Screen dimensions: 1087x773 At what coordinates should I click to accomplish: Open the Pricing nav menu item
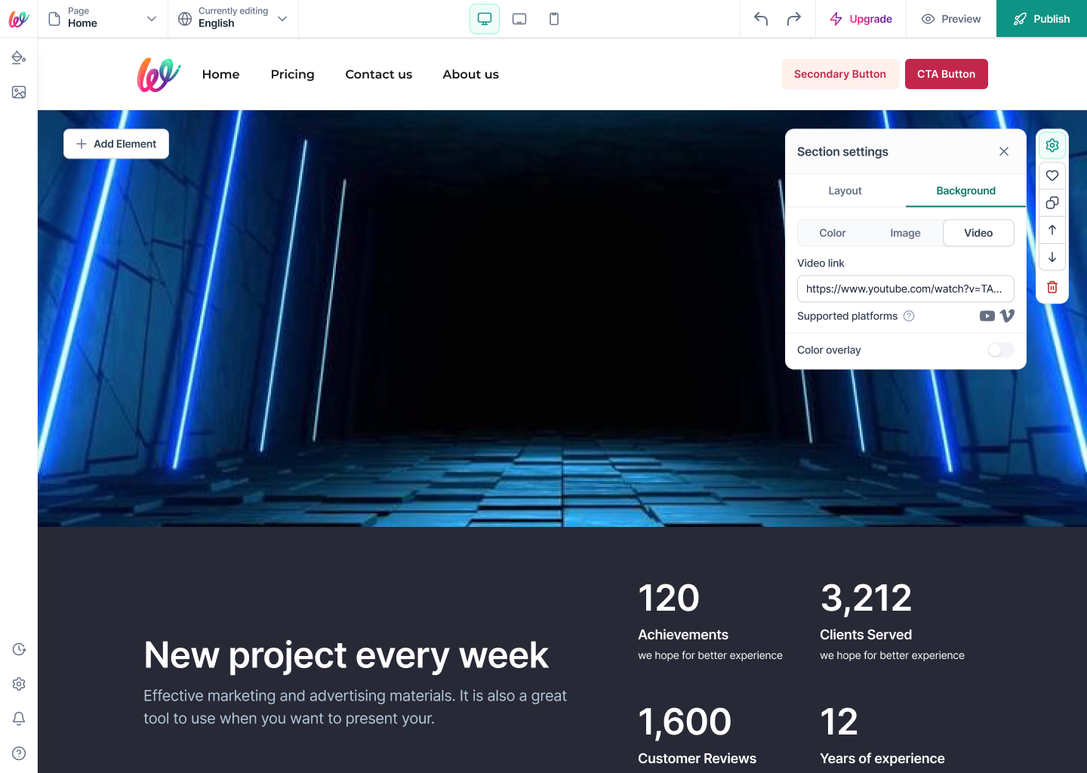click(x=293, y=74)
